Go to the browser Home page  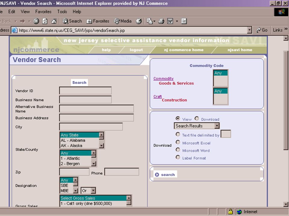tap(54, 21)
